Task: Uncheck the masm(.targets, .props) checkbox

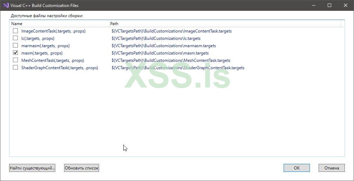Action: tap(15, 53)
